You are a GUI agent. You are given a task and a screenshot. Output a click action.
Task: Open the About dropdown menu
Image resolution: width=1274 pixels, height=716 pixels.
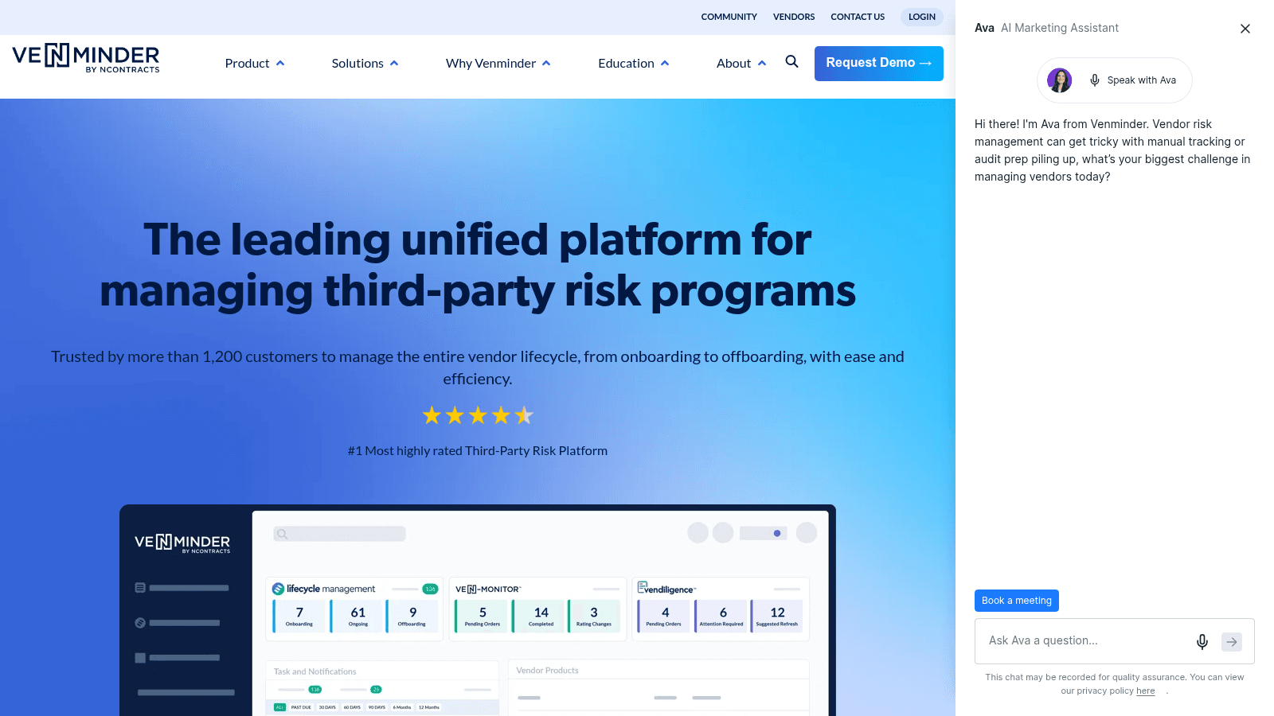tap(741, 64)
